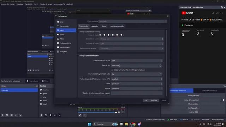Click Cancelar in Configurações dialog

(x=154, y=101)
